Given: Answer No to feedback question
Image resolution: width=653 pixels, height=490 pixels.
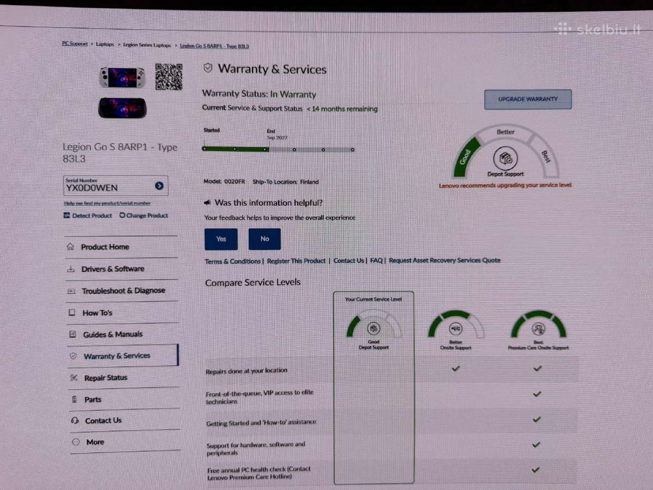Looking at the screenshot, I should coord(264,239).
